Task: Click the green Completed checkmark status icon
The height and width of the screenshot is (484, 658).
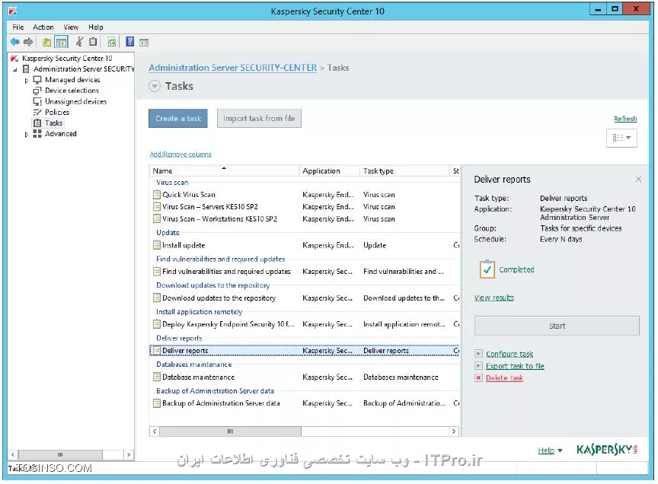Action: click(x=487, y=269)
